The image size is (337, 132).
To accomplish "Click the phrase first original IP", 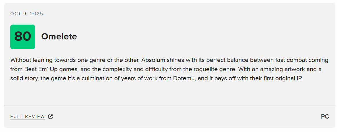I will coord(283,79).
